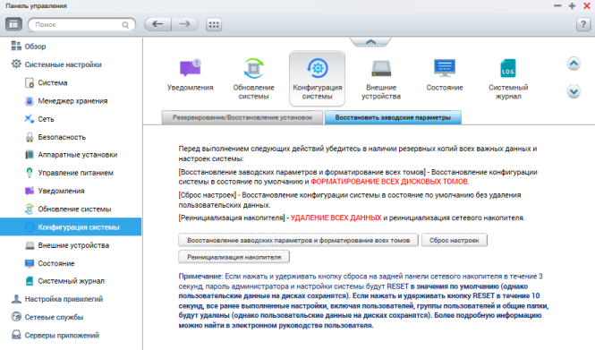This screenshot has width=595, height=350.
Task: Toggle the sidebar panel view icon
Action: [x=13, y=24]
